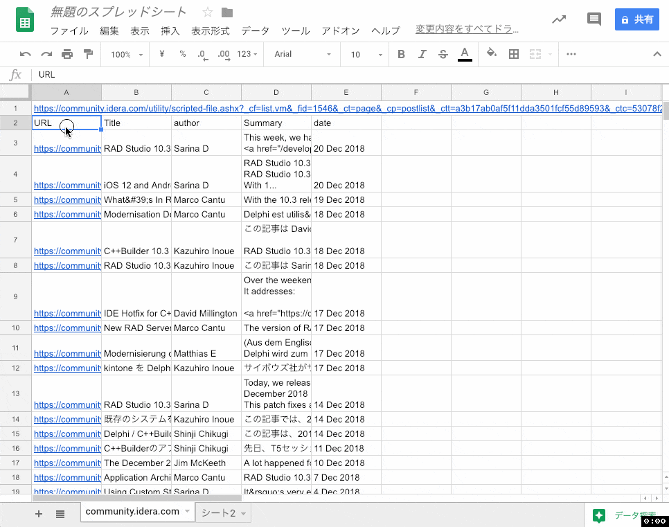
Task: Click the 変更内容をすべてドラ... save status link
Action: pyautogui.click(x=467, y=29)
